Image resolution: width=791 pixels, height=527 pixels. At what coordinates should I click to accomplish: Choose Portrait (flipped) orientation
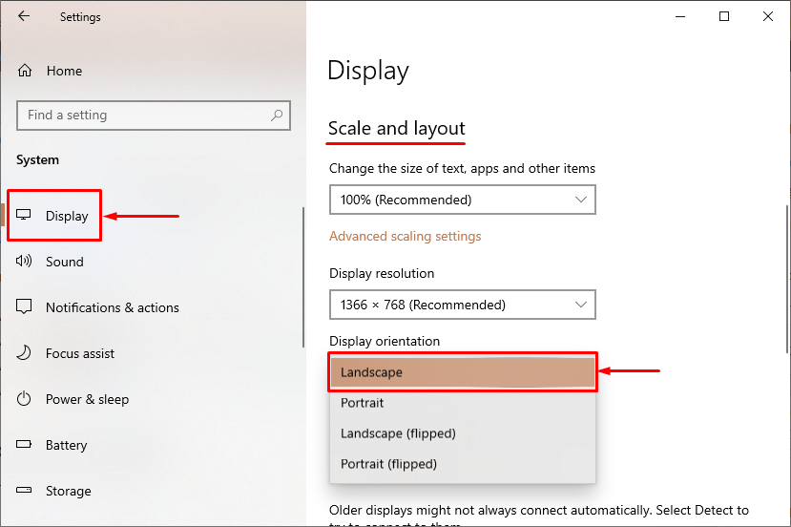click(x=463, y=464)
